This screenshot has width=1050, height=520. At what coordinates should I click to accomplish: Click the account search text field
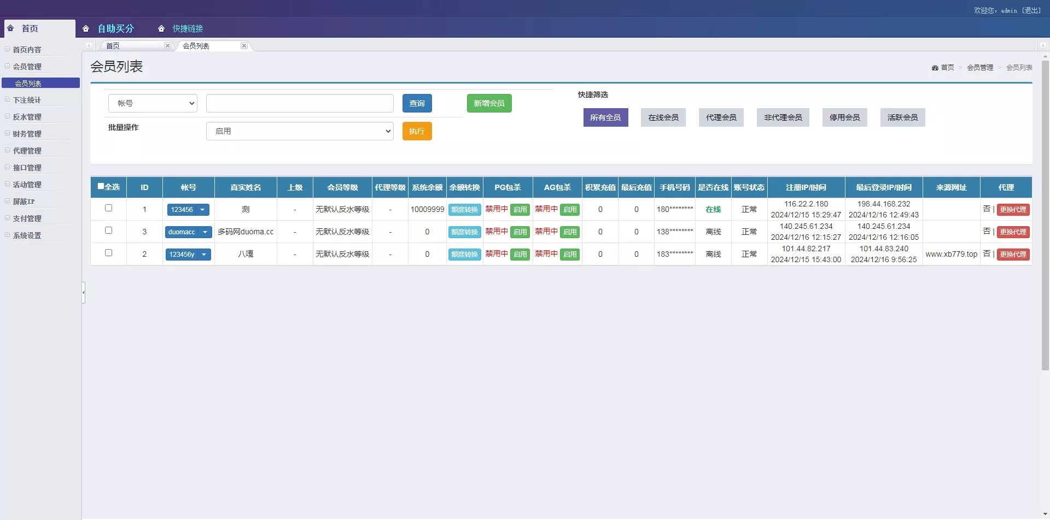pos(300,103)
